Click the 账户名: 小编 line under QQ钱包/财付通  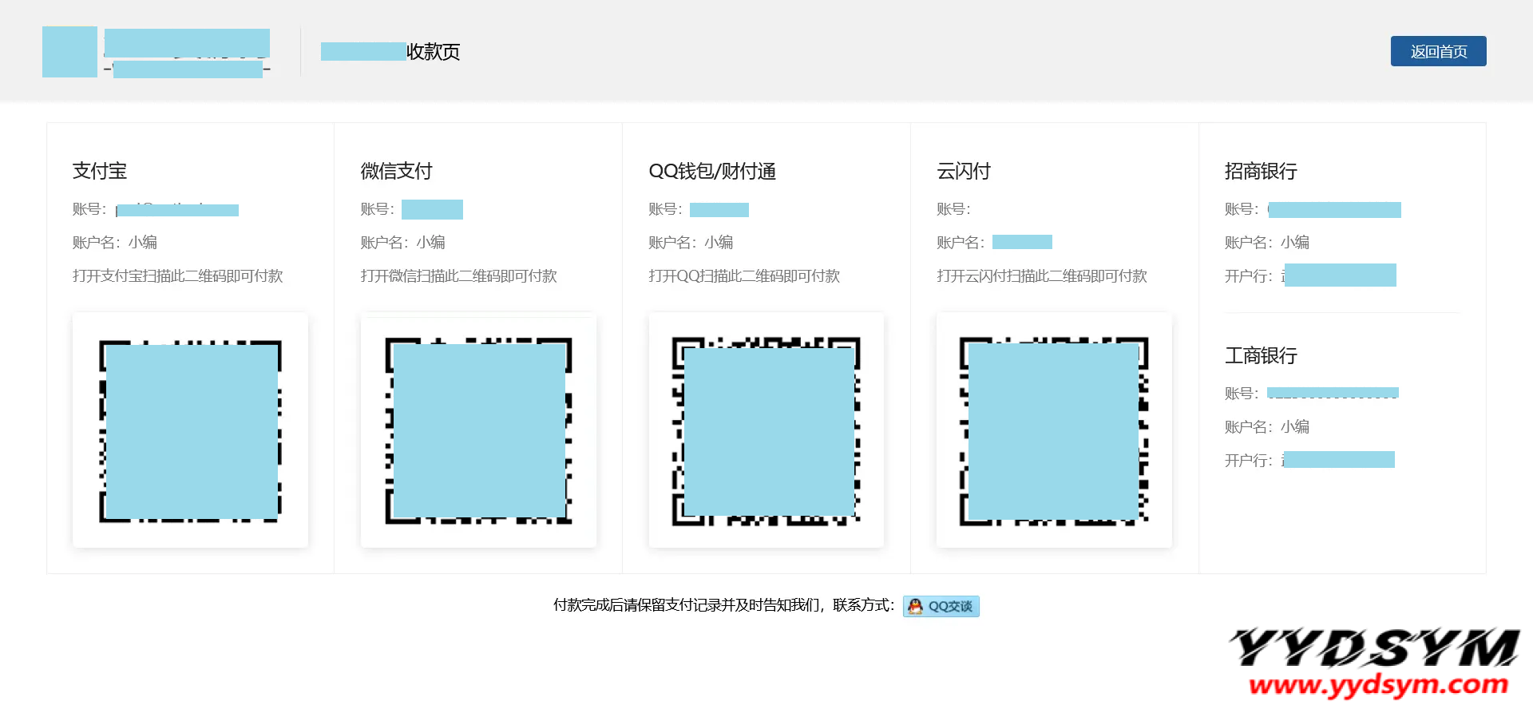coord(691,242)
